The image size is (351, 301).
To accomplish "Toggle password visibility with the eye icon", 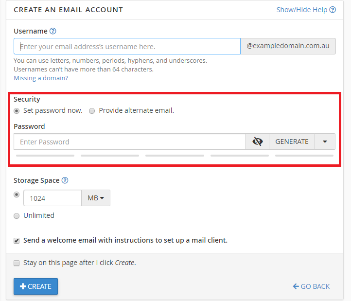I will tap(258, 142).
